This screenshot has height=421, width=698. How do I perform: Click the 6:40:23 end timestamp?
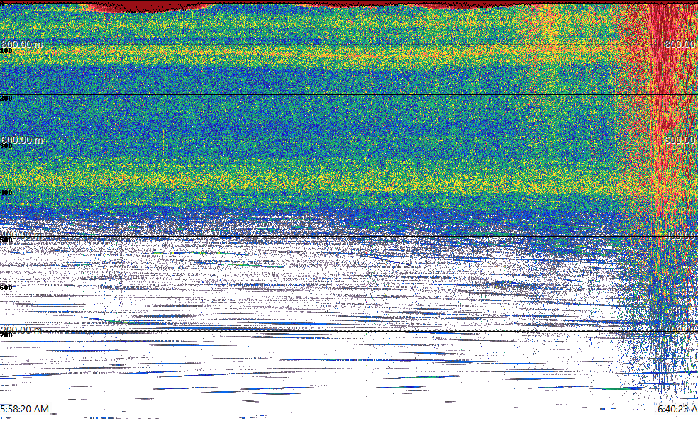(677, 408)
